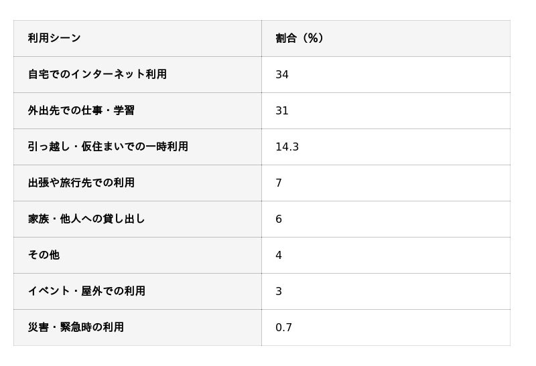This screenshot has height=366, width=536.
Task: Select the 外出先での仕事・学習 cell
Action: click(81, 110)
